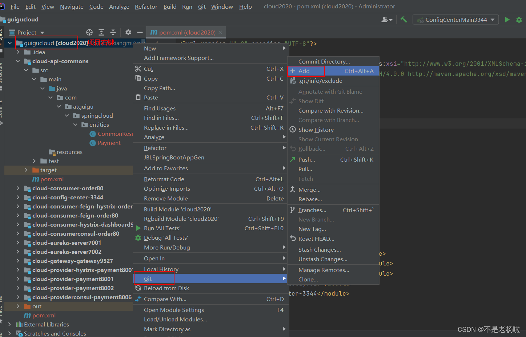
Task: Choose Stash Changes... in Git submenu
Action: click(333, 249)
